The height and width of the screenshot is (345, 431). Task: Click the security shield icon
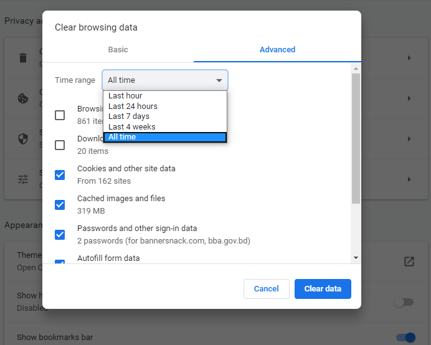click(23, 139)
